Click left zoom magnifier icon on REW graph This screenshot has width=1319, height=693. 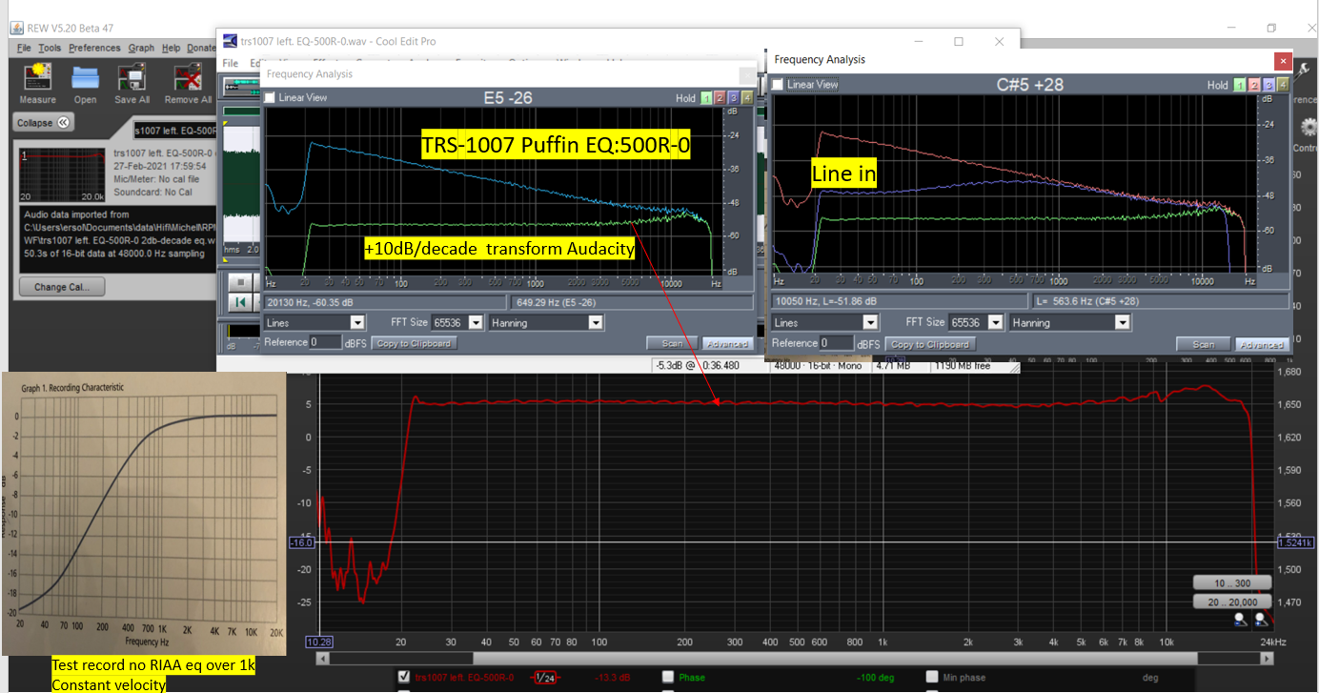point(1240,621)
